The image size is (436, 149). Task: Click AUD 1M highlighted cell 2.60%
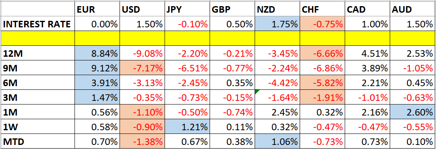(412, 111)
